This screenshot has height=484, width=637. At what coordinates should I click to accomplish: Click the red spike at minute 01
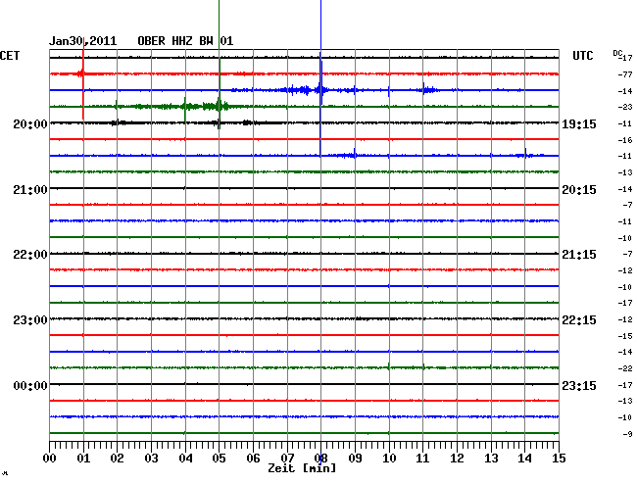83,79
